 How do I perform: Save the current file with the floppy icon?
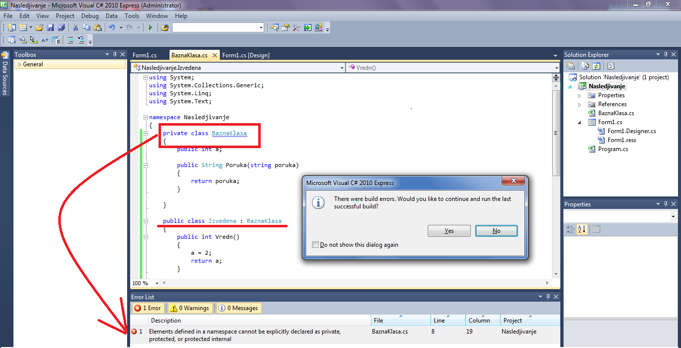tap(50, 27)
